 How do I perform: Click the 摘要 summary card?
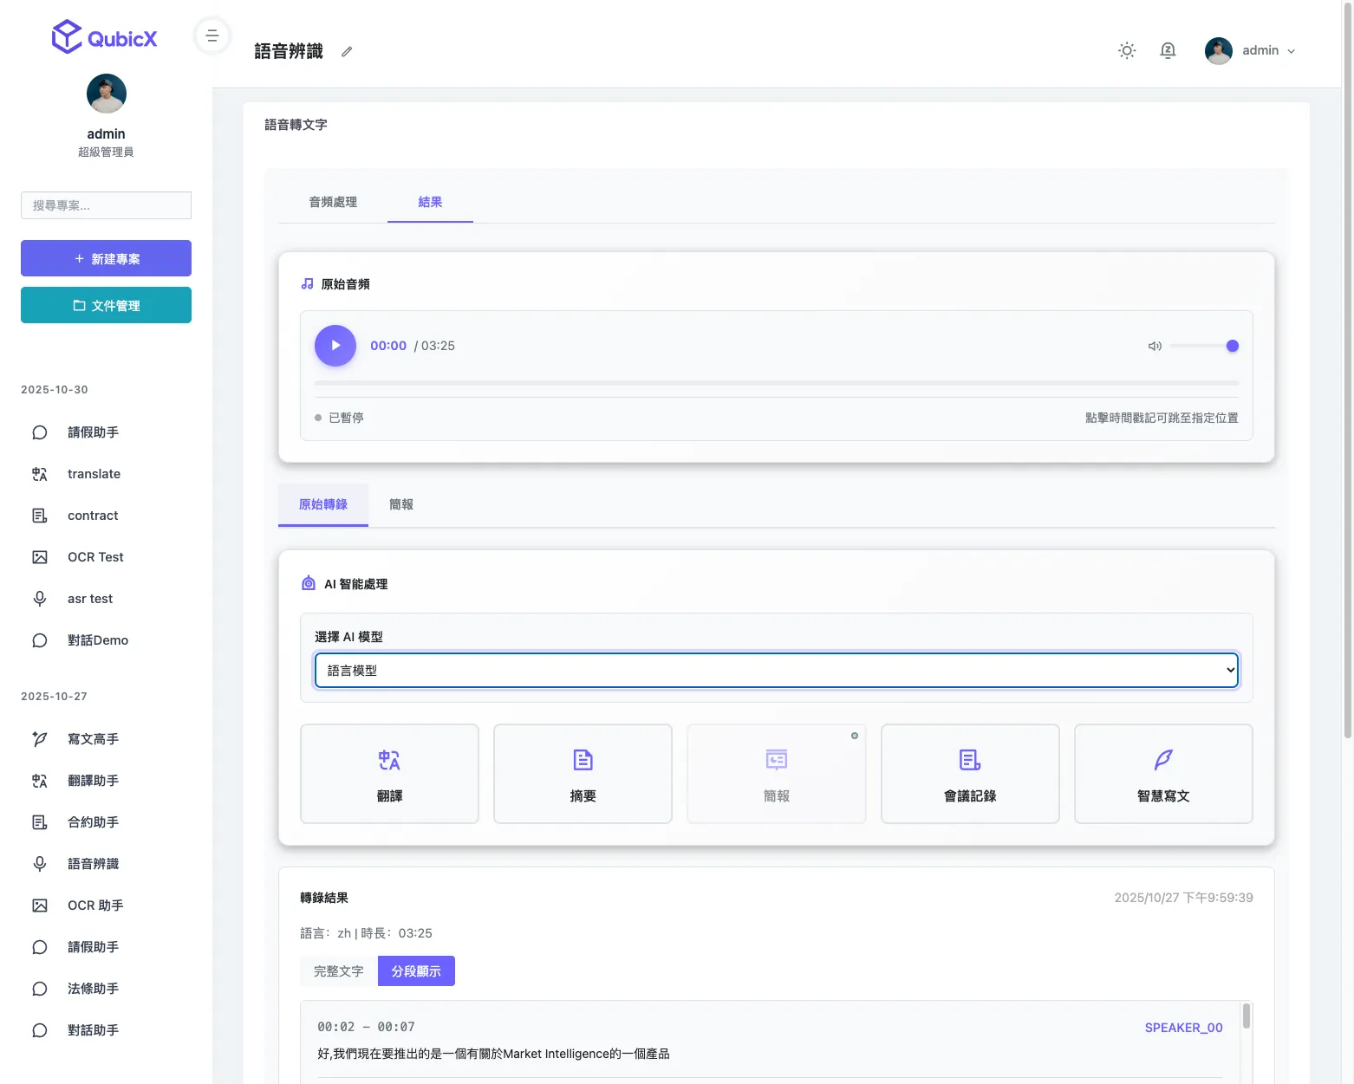(583, 774)
